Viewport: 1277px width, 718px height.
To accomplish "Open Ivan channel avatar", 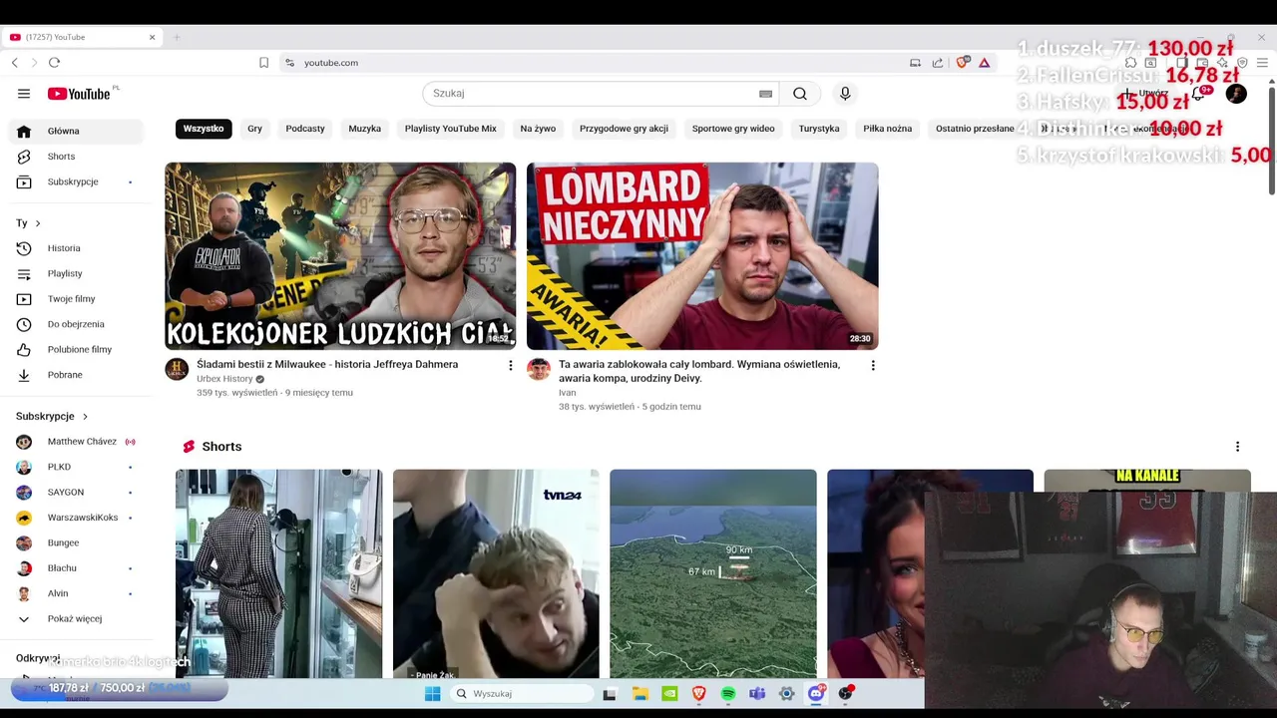I will [x=539, y=369].
